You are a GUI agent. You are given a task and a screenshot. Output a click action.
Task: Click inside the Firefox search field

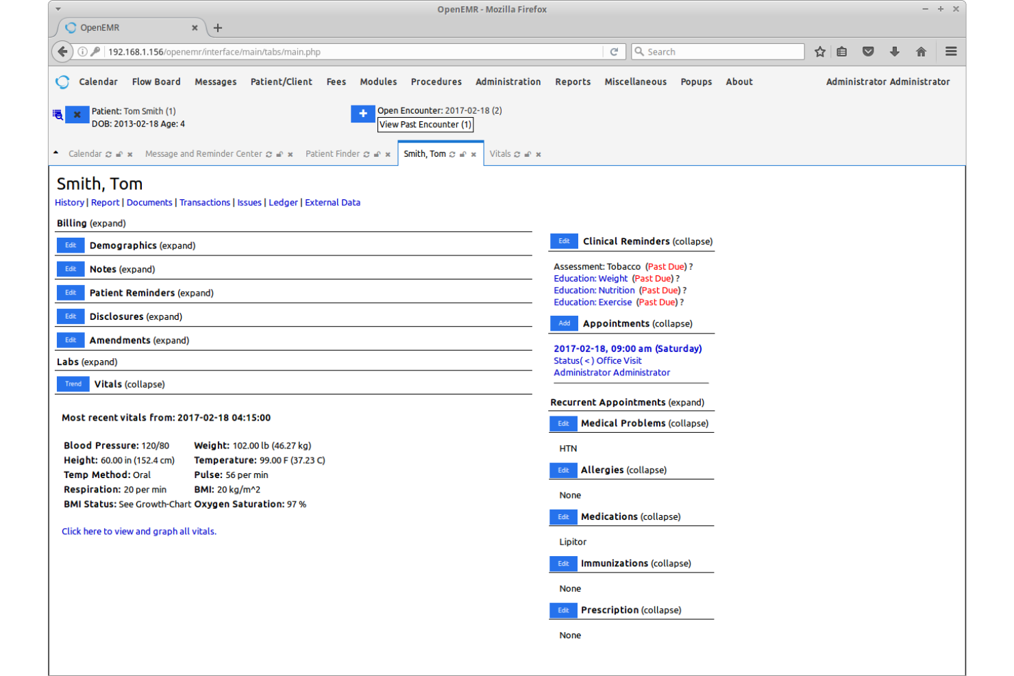[x=717, y=51]
